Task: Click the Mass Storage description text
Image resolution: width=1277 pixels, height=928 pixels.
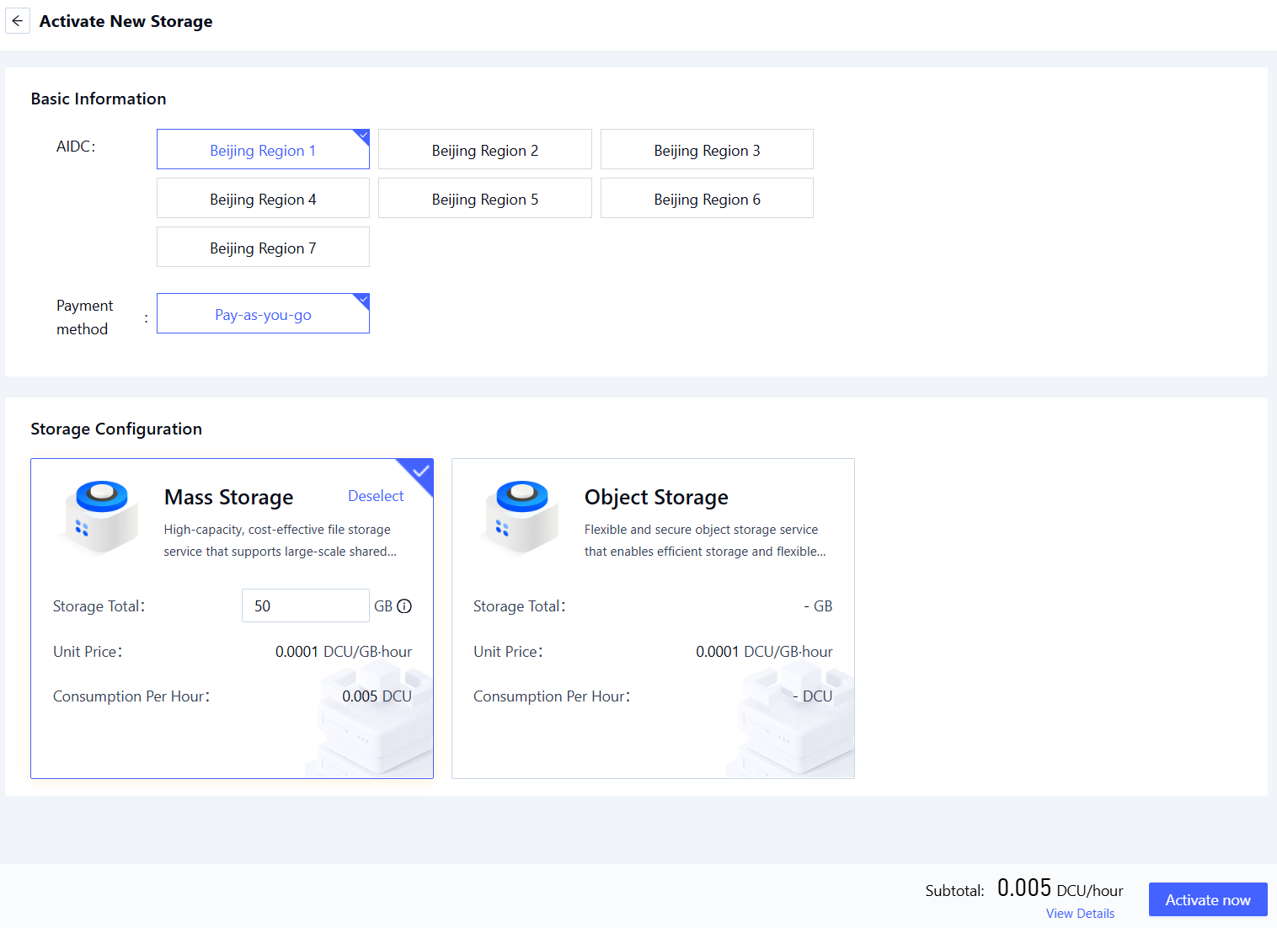Action: tap(280, 541)
